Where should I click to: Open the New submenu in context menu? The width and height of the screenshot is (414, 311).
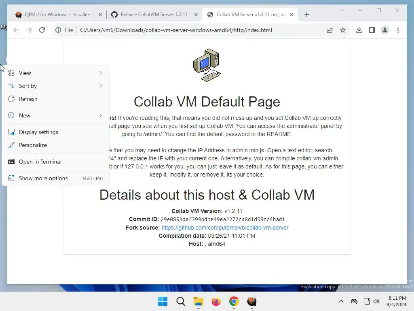(55, 115)
